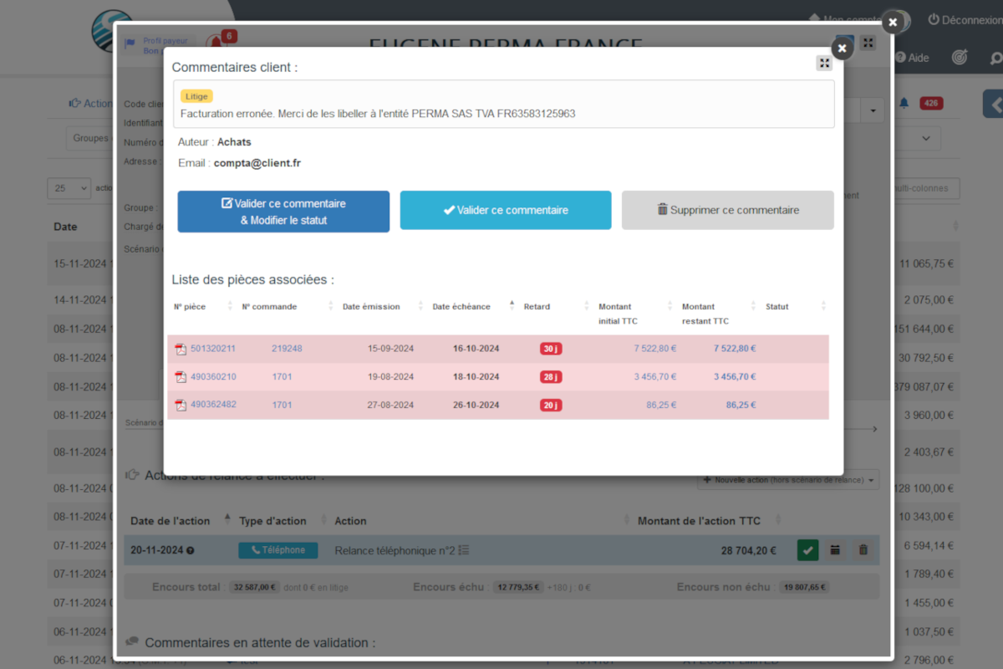
Task: Click Valider ce commentaire & Modifier le statut
Action: (283, 212)
